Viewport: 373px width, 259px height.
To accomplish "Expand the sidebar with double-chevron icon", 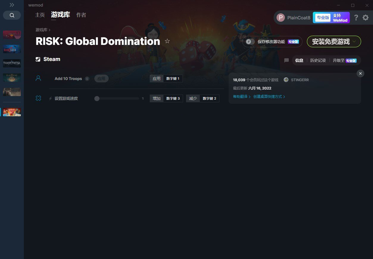I will (12, 5).
